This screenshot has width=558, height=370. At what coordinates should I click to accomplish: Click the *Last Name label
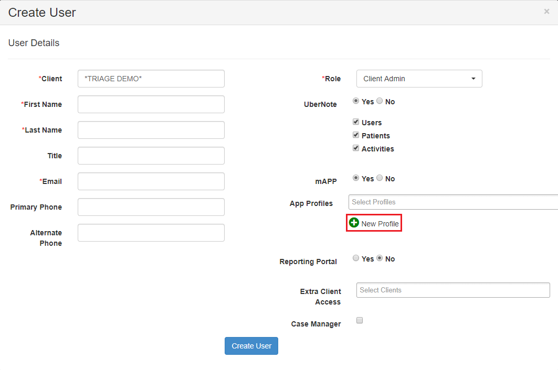42,130
